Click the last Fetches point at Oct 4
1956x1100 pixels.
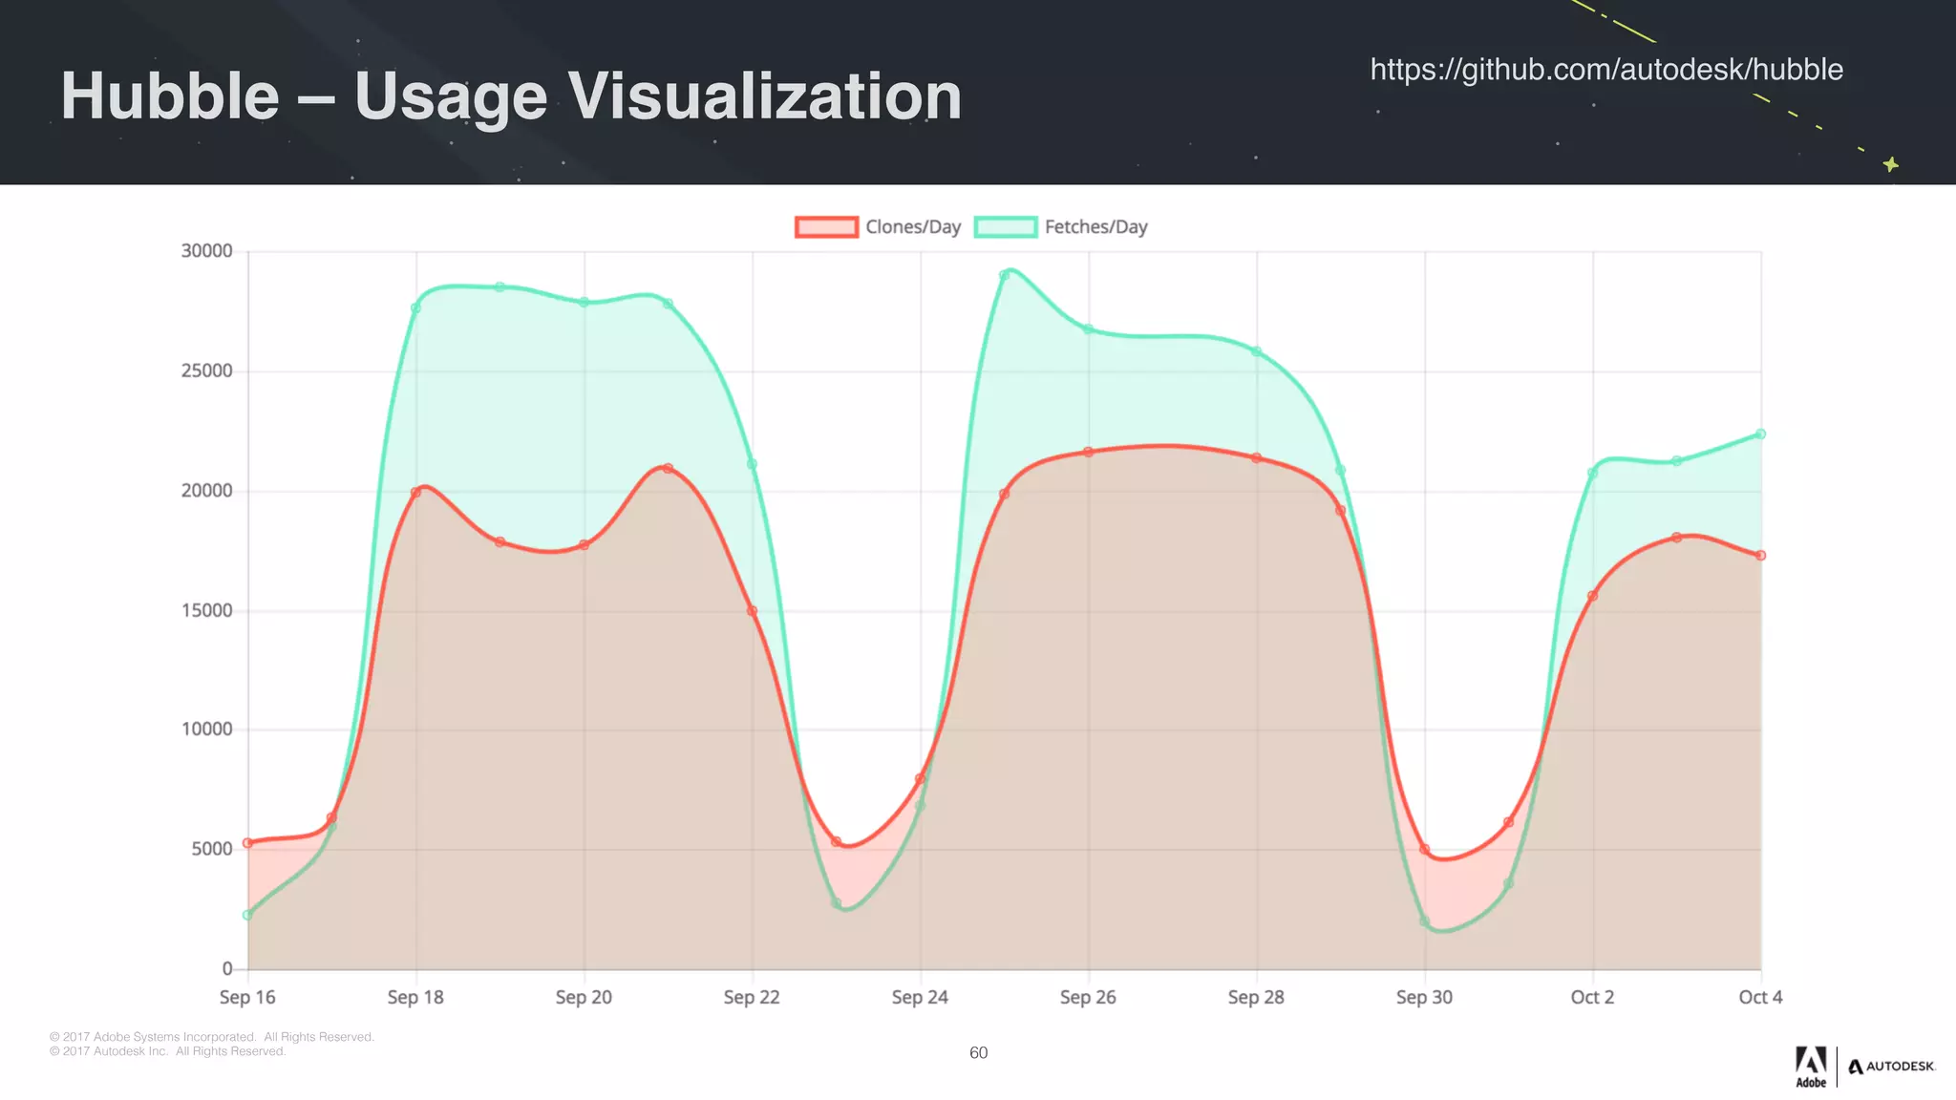(x=1760, y=434)
